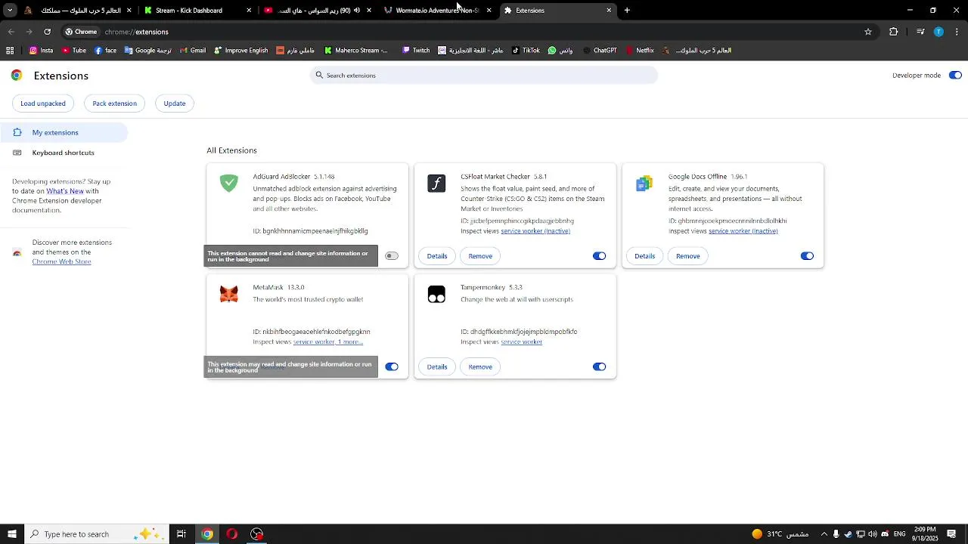Disable the Tampermonkey extension

[599, 366]
